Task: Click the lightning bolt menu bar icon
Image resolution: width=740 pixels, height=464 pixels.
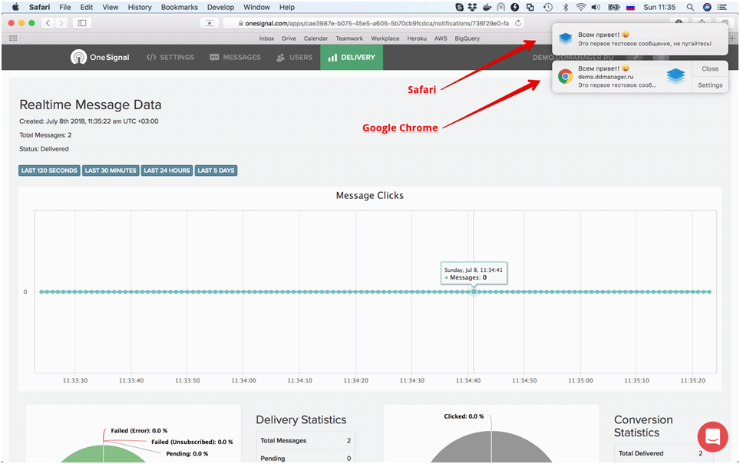Action: point(515,7)
